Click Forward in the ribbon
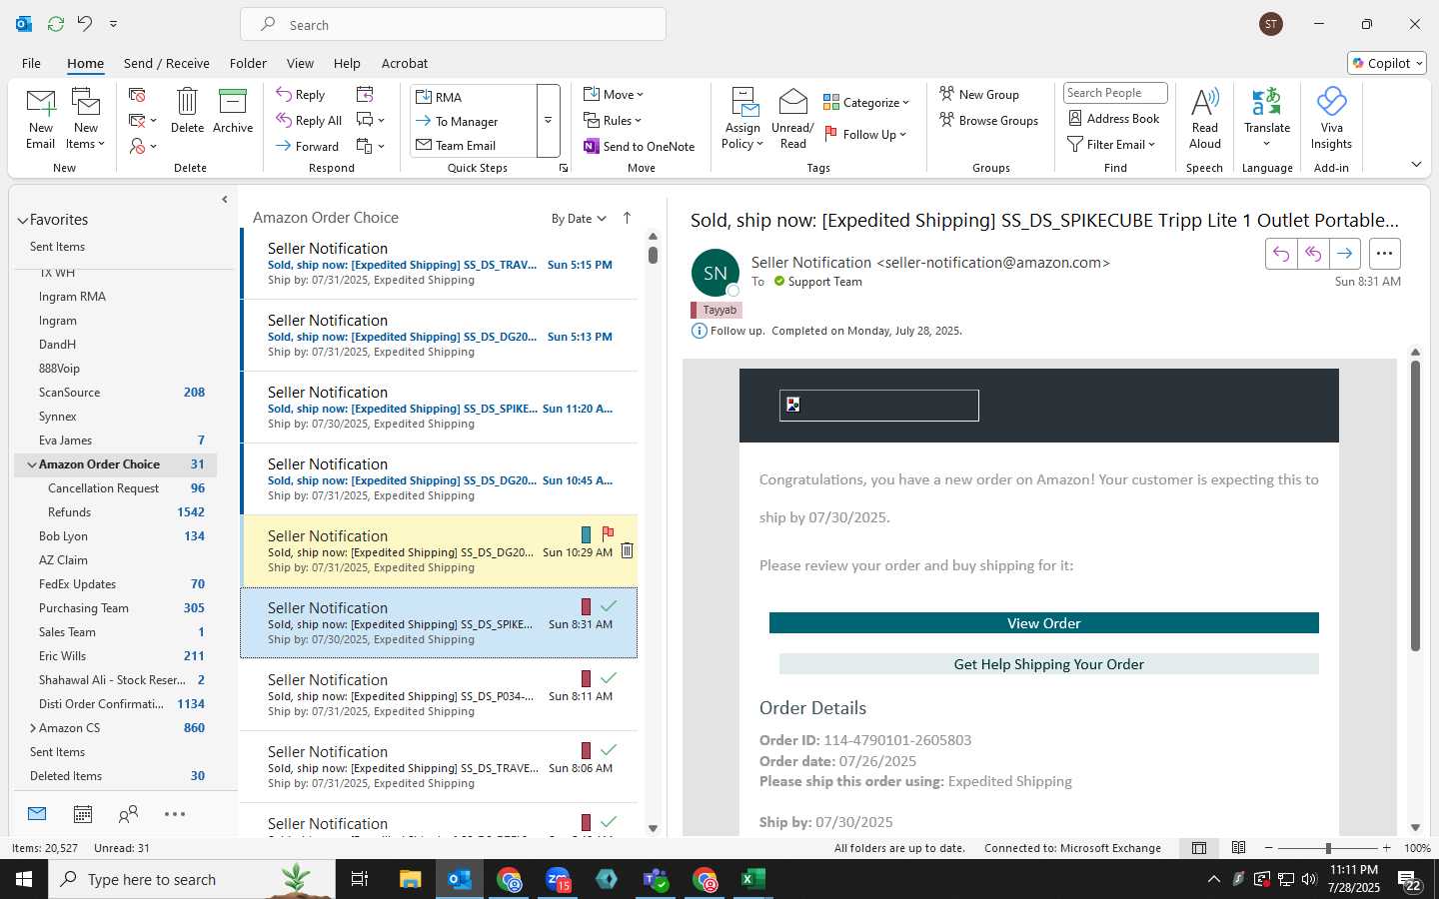The height and width of the screenshot is (899, 1439). [308, 146]
